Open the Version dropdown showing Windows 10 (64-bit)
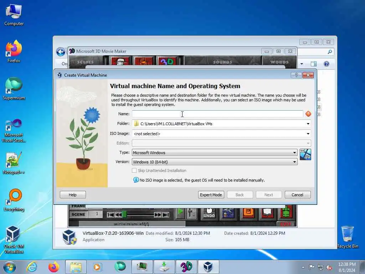365x274 pixels. point(214,162)
